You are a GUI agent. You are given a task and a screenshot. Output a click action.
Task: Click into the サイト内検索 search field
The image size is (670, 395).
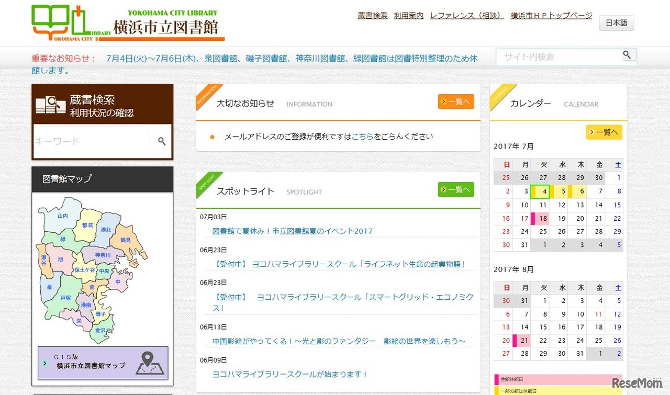point(558,57)
